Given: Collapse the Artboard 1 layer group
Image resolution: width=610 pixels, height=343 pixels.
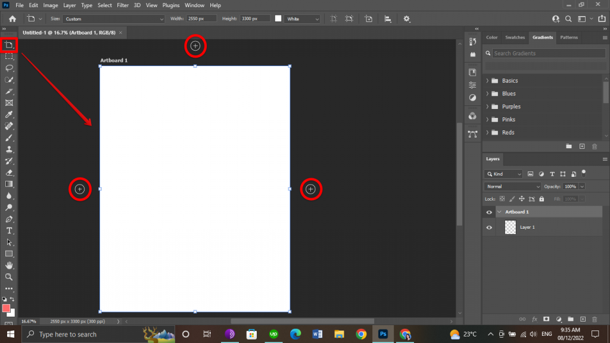Looking at the screenshot, I should tap(499, 211).
